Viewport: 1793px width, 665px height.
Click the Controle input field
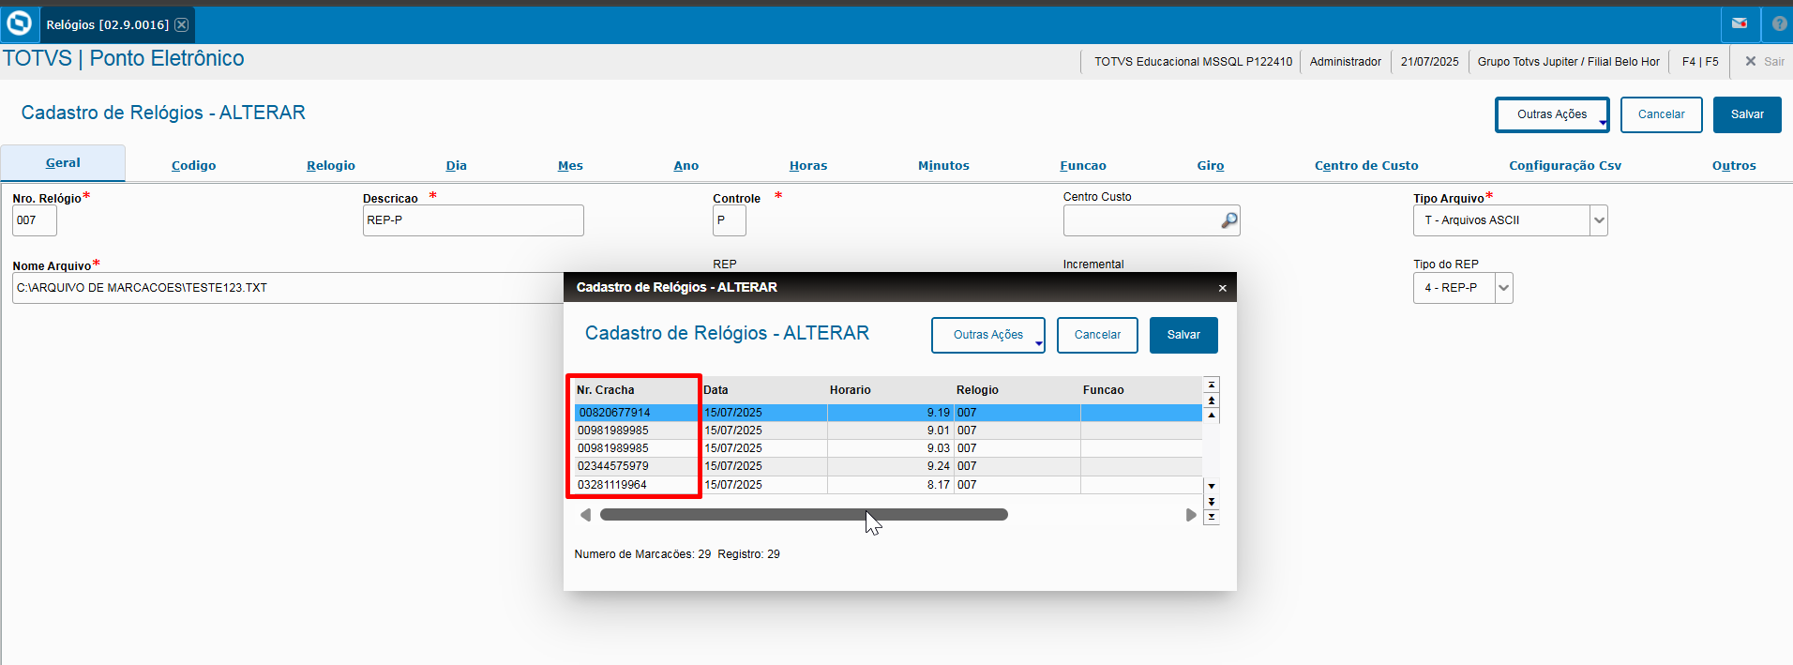click(x=730, y=220)
